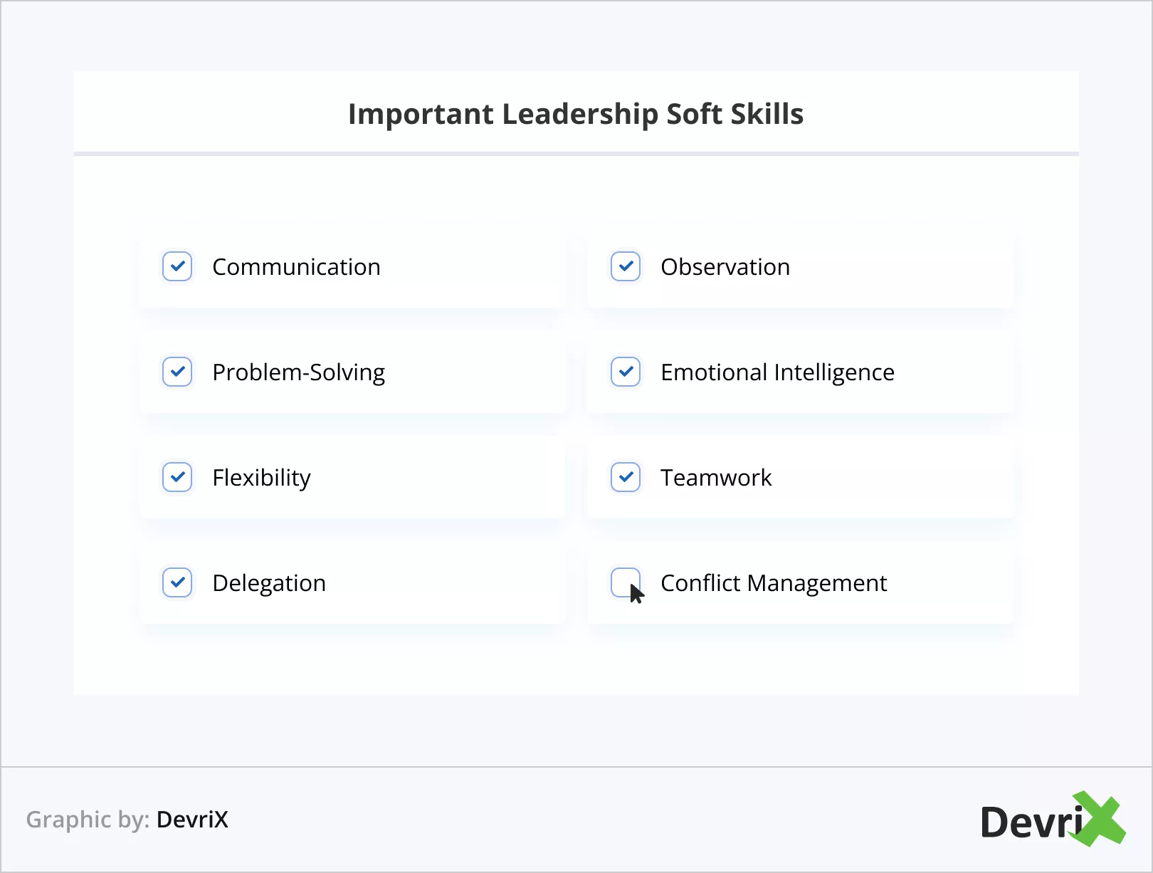The width and height of the screenshot is (1153, 873).
Task: Click the Problem-Solving label
Action: pos(298,372)
